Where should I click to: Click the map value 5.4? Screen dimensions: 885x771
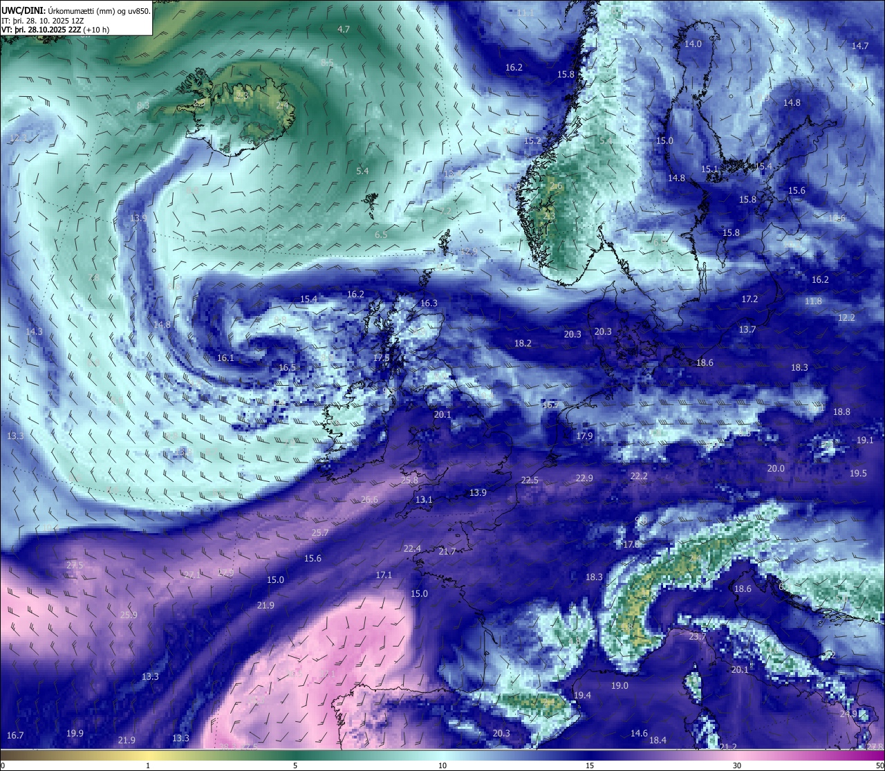pos(362,171)
